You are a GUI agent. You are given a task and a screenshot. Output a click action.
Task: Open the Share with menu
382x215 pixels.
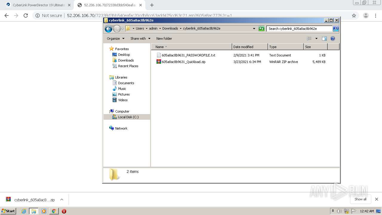coord(140,39)
